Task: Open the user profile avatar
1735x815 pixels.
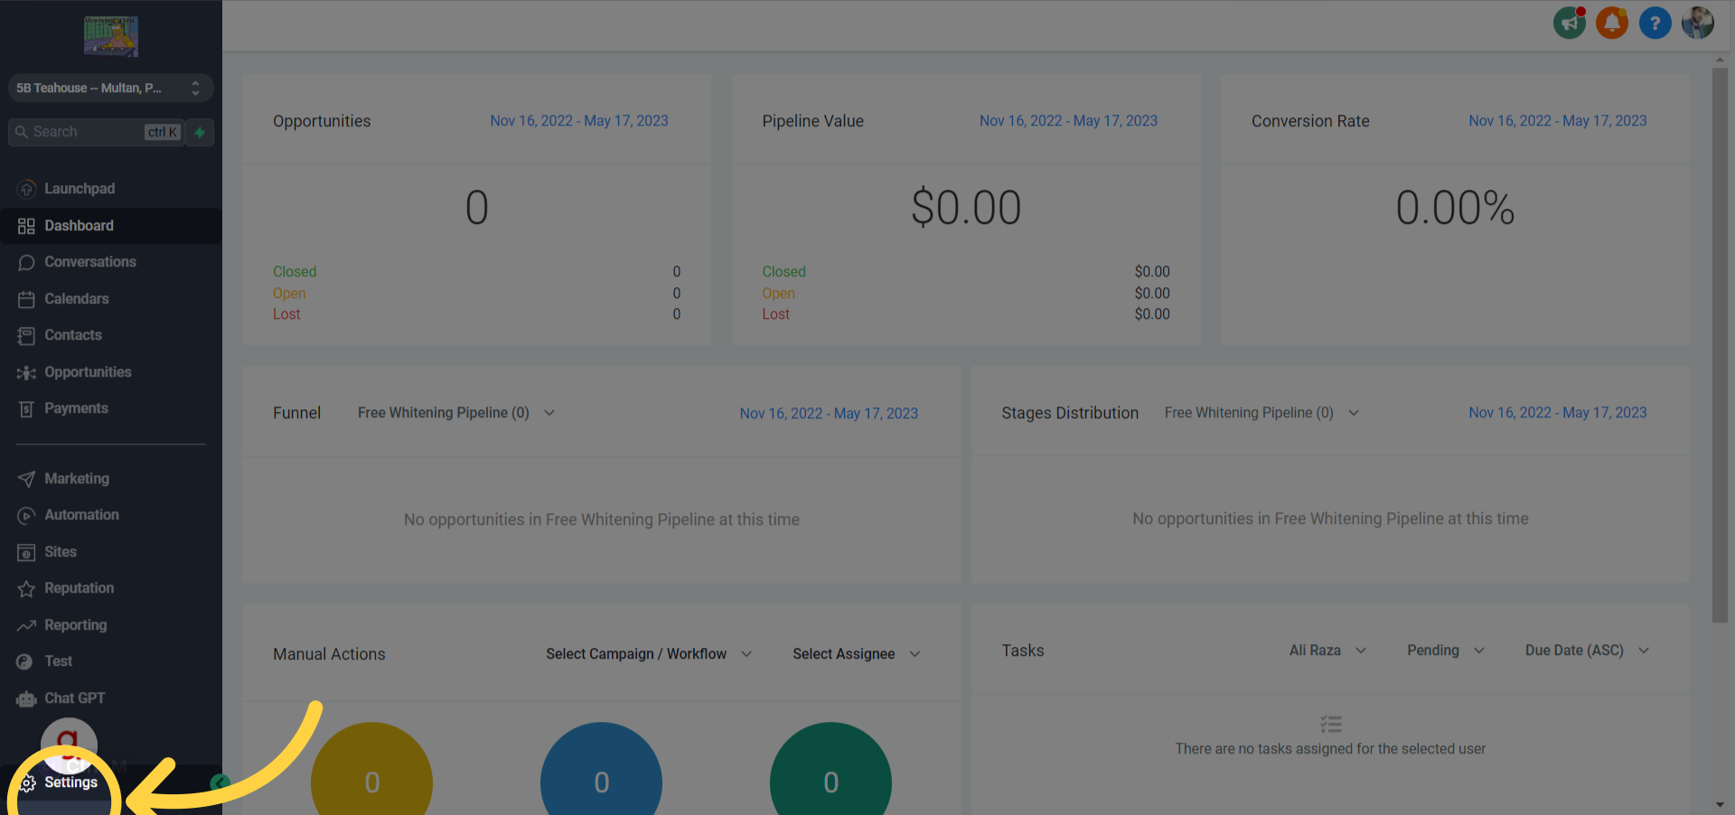Action: click(x=1697, y=23)
